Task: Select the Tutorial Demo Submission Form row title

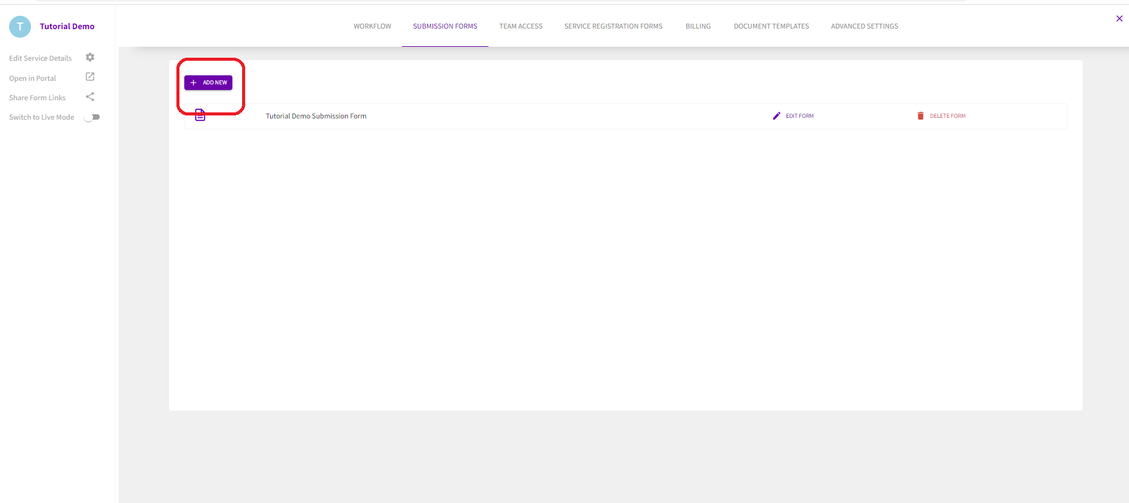Action: [x=316, y=116]
